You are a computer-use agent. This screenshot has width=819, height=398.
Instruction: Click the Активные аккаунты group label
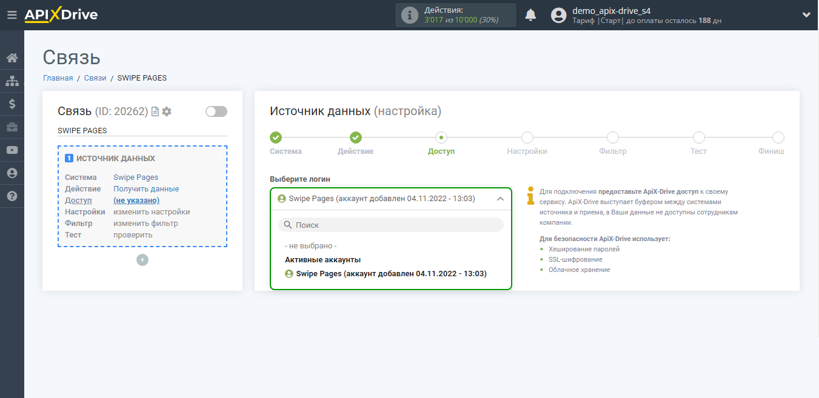pos(323,260)
